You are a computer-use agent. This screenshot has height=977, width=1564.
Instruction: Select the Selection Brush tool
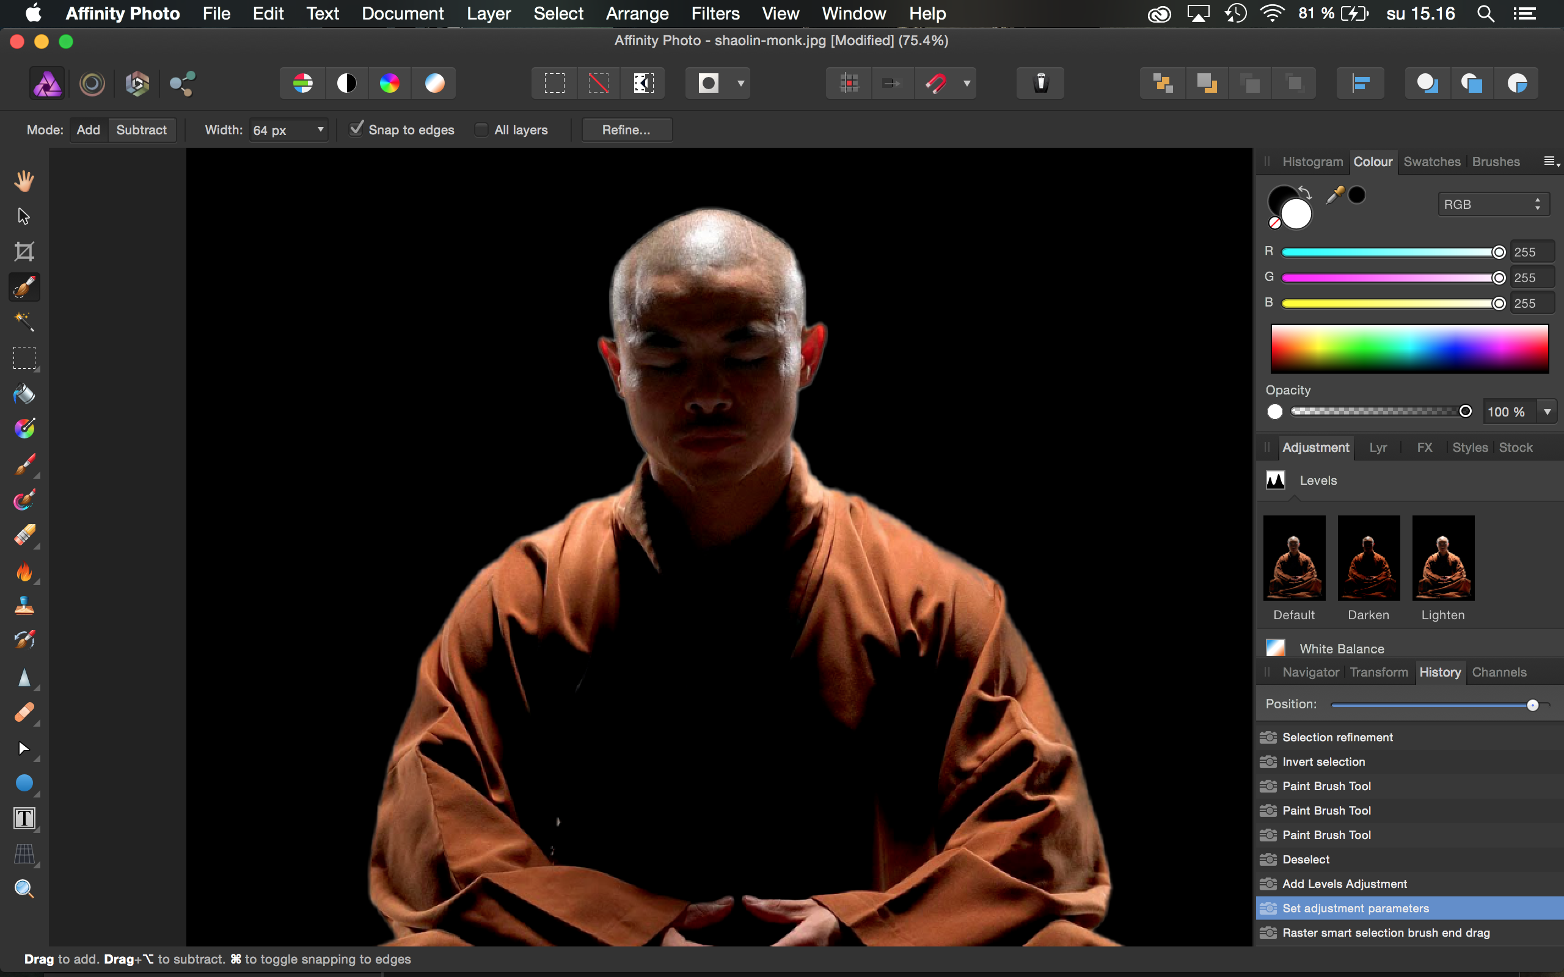pos(24,287)
